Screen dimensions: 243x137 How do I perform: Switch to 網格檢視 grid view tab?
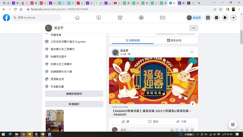tap(174, 40)
